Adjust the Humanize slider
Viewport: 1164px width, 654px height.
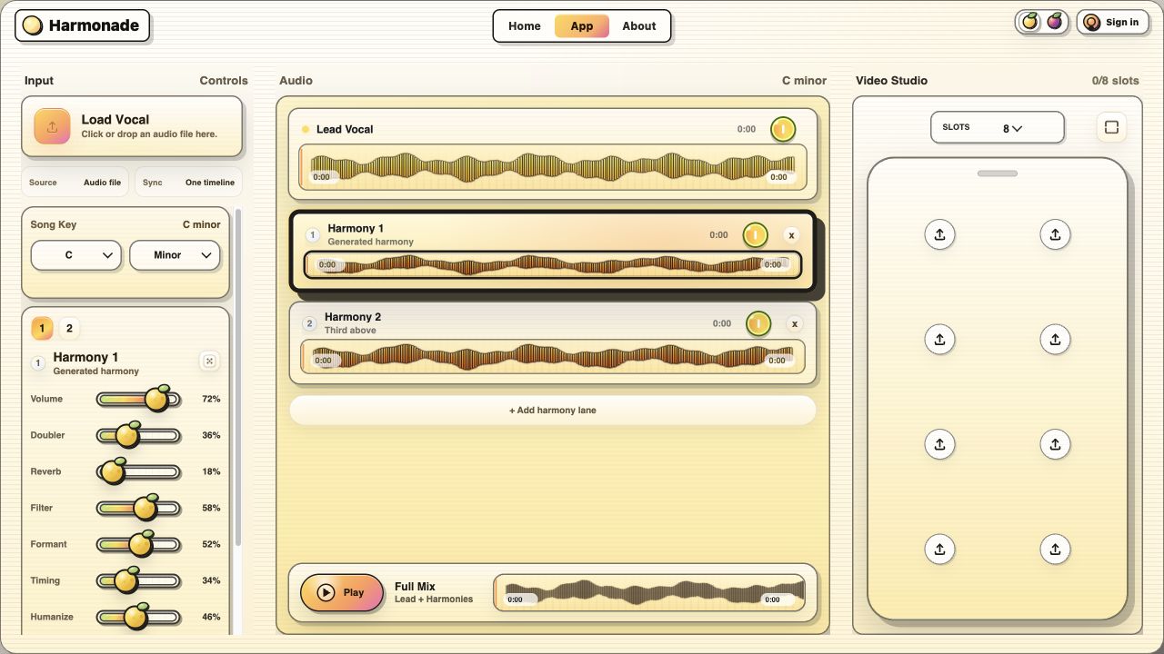click(x=139, y=617)
